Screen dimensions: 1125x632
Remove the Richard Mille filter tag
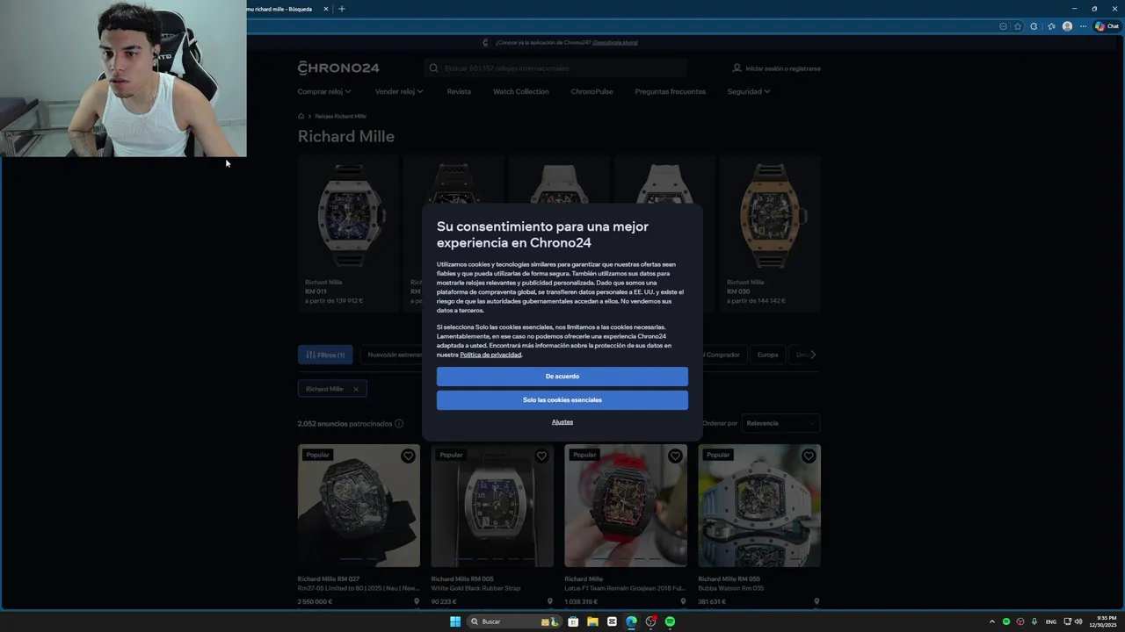click(x=356, y=389)
